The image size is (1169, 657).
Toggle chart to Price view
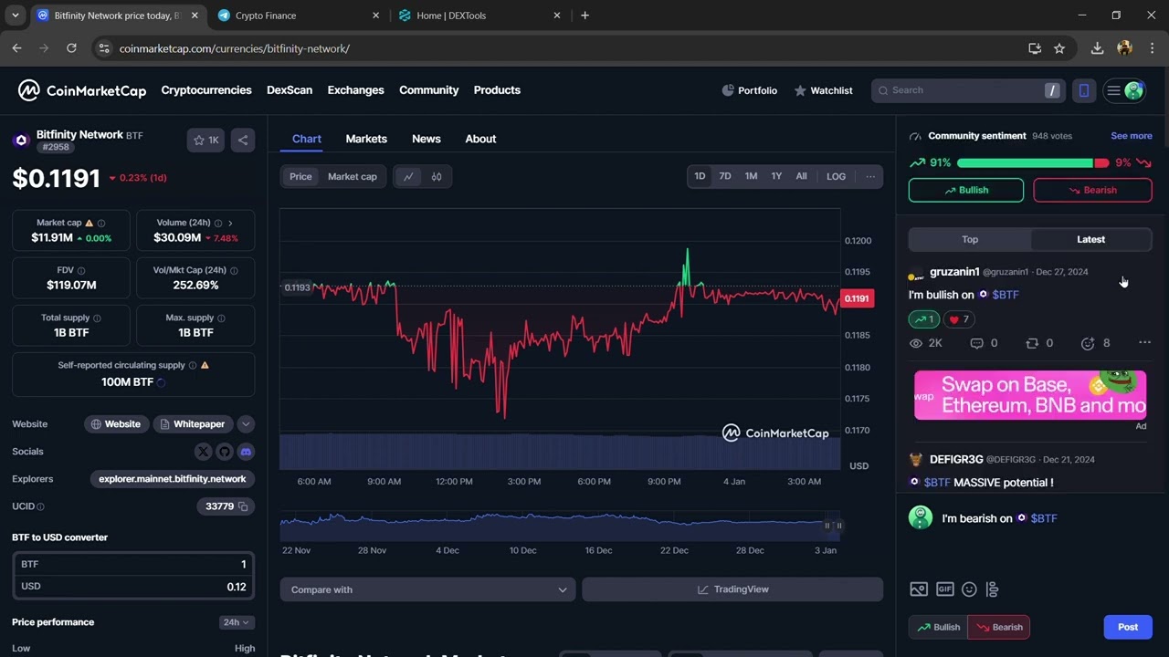click(300, 177)
